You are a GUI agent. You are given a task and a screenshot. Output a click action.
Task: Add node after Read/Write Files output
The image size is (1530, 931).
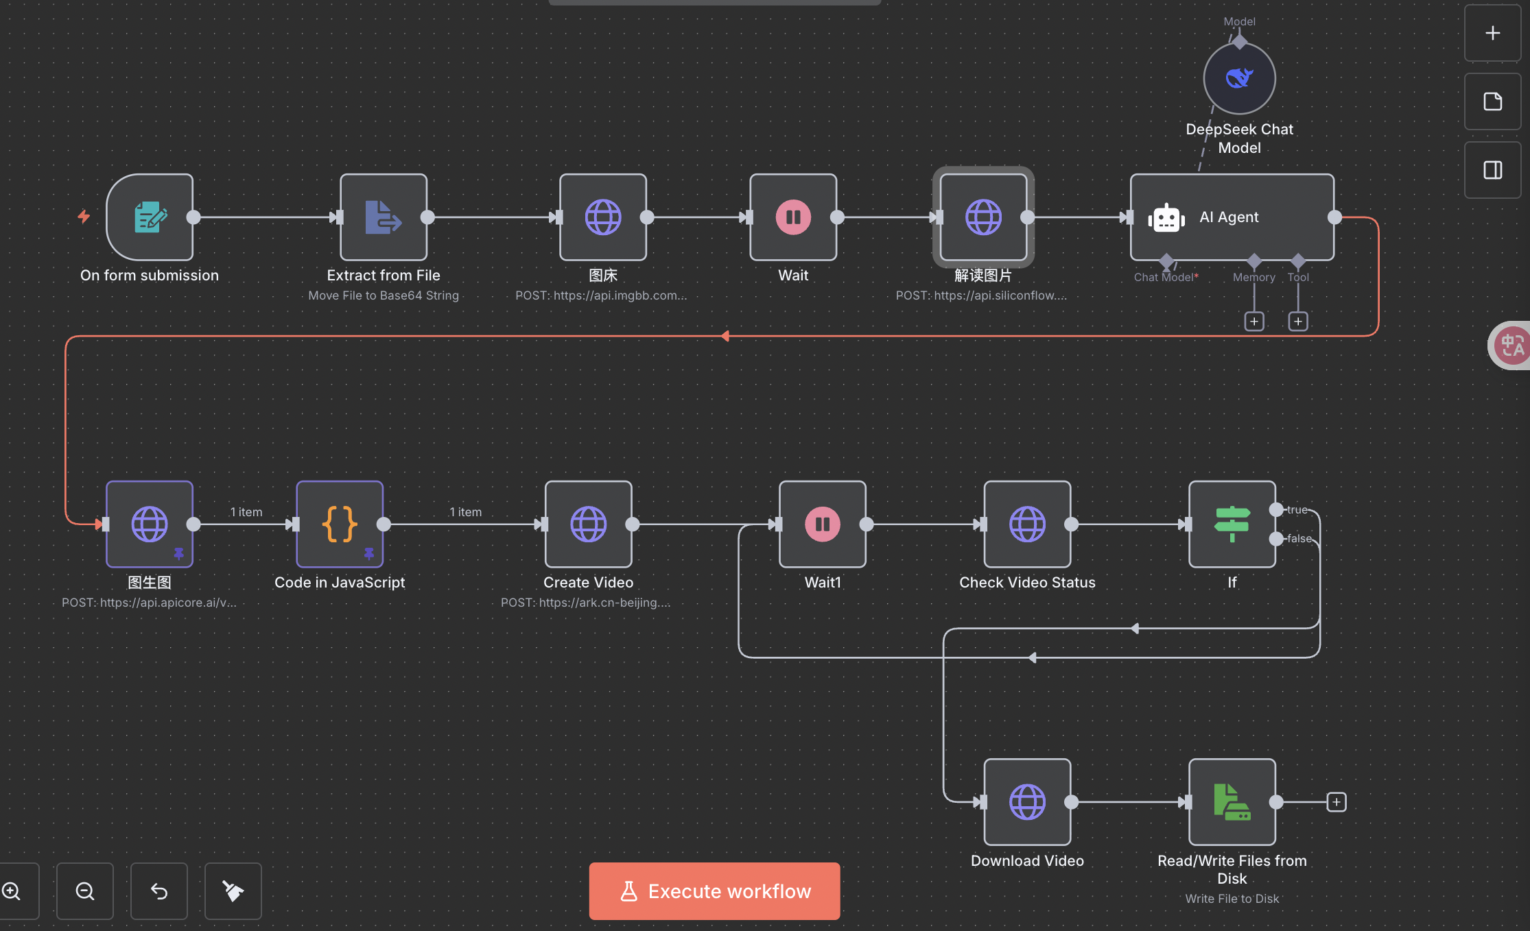click(1337, 802)
